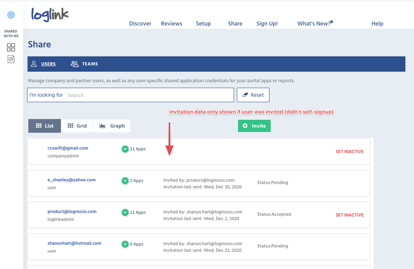
Task: Click the List view grid icon
Action: tap(39, 125)
